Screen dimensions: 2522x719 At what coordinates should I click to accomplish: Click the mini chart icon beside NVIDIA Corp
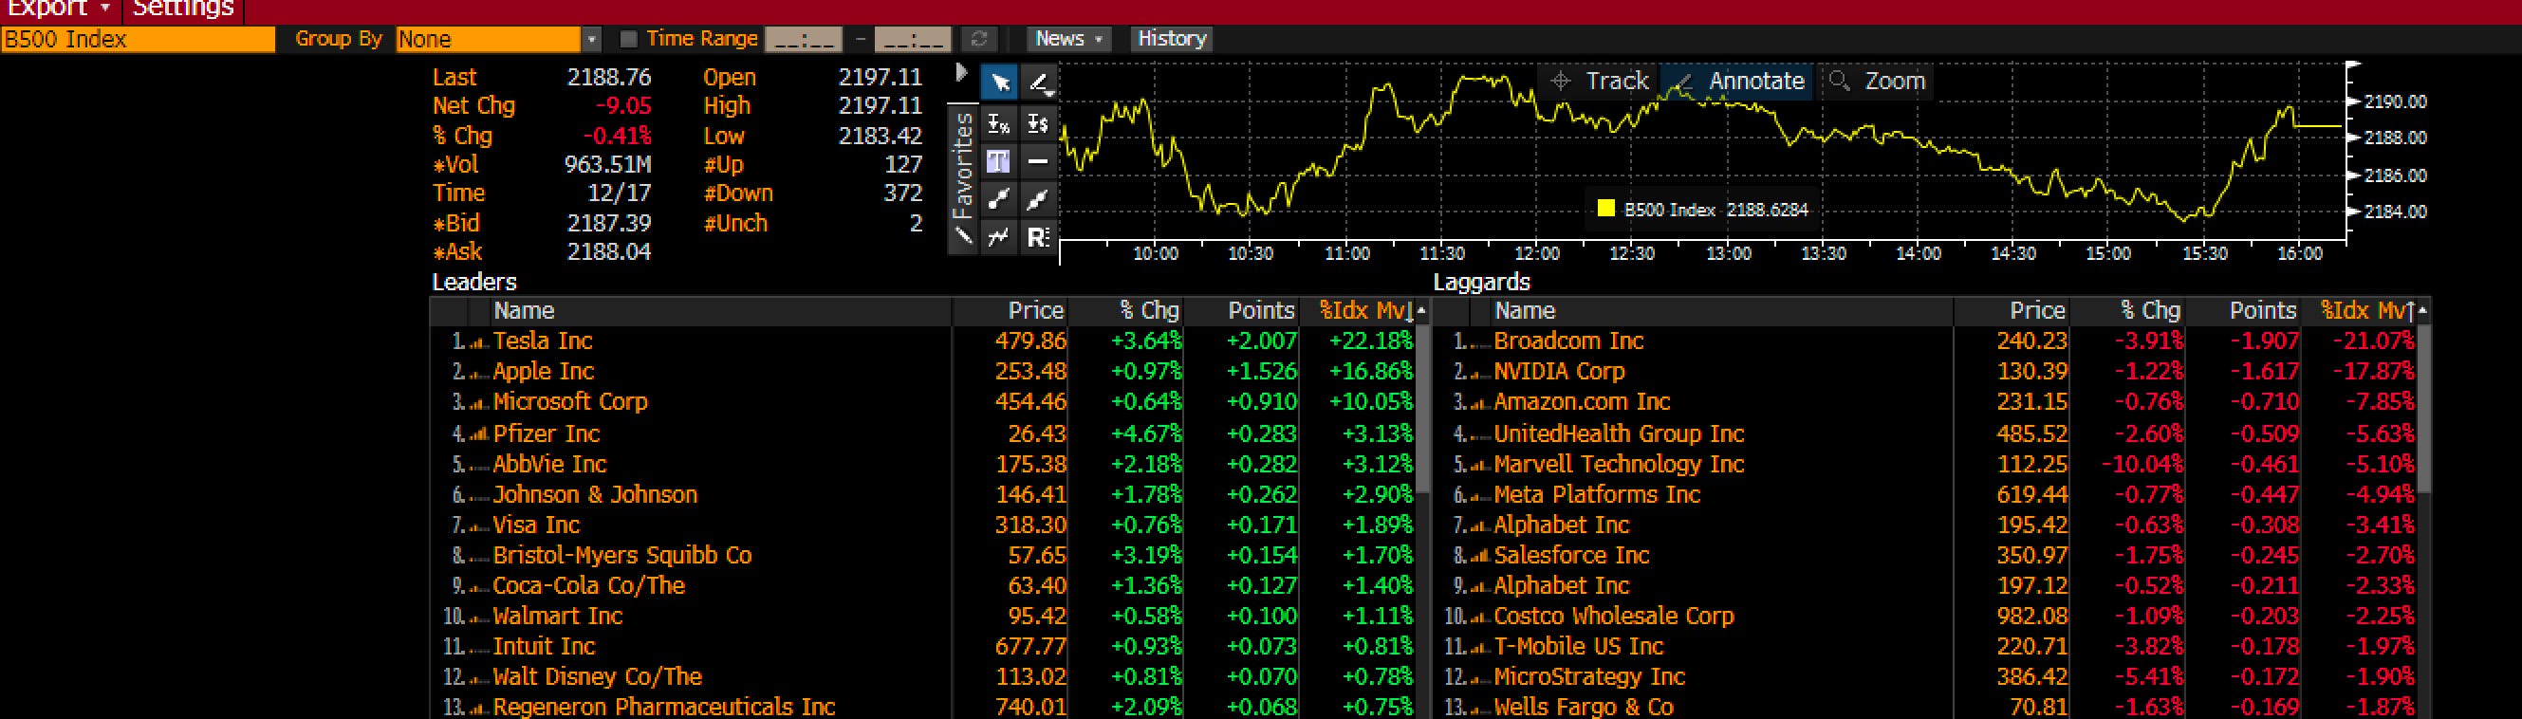coord(1479,373)
